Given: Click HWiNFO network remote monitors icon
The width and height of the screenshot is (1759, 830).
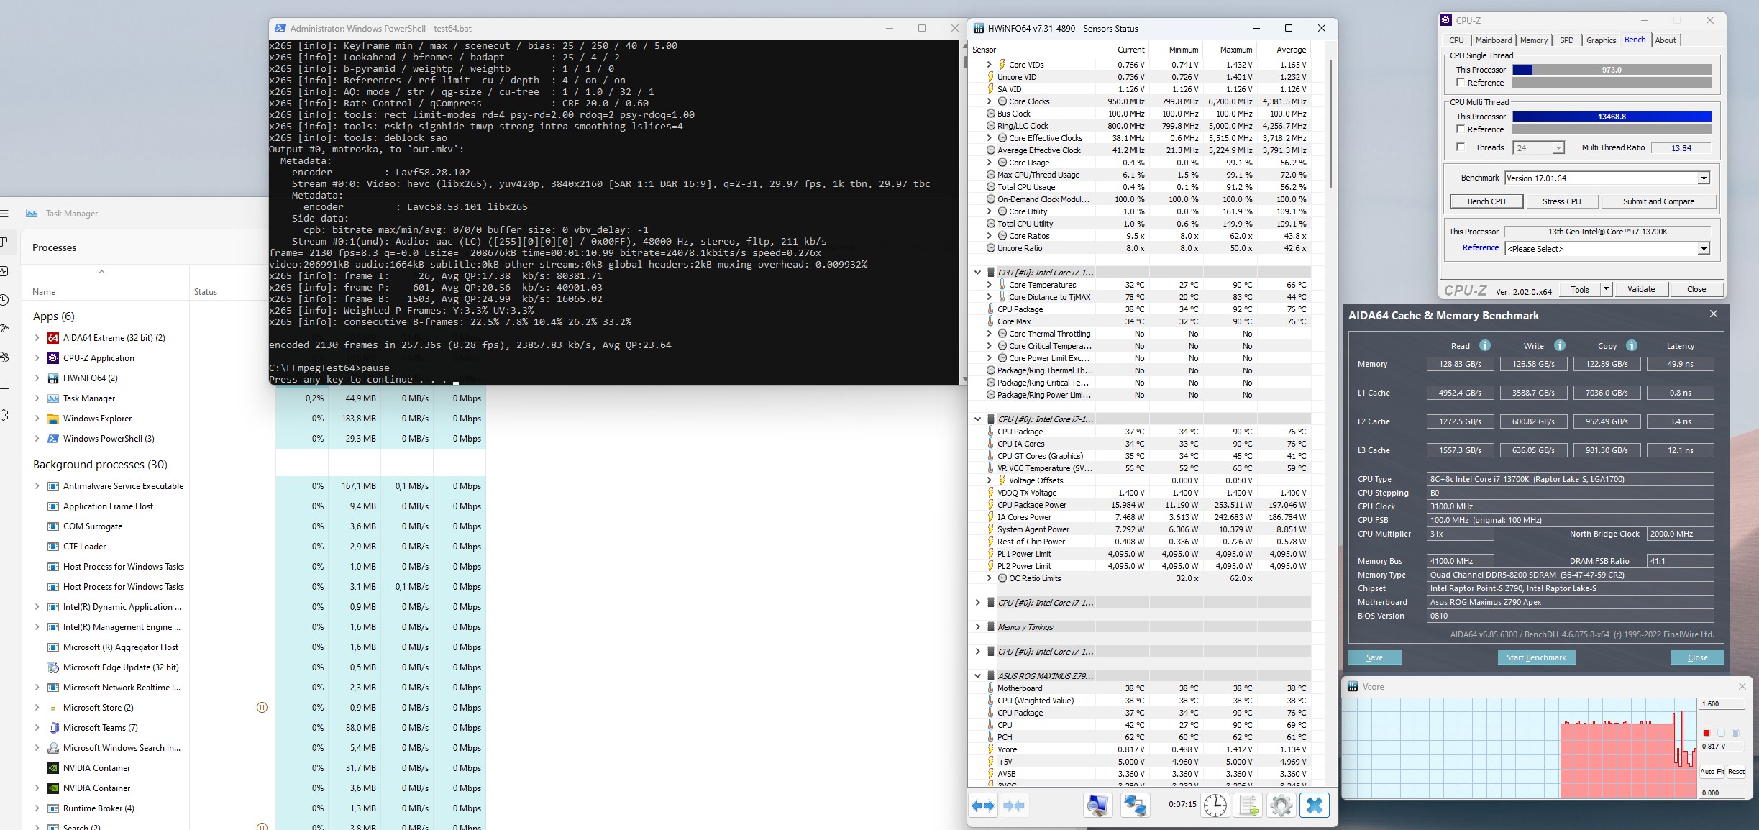Looking at the screenshot, I should [1135, 806].
